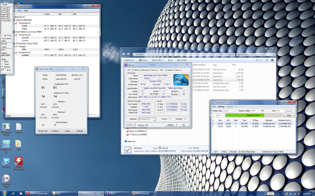Click the Sensor Test button in Real Temp
This screenshot has height=196, width=315.
(x=43, y=131)
